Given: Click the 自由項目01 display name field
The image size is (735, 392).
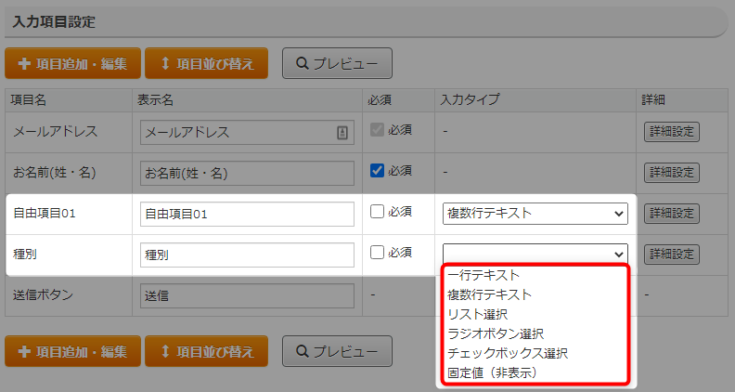Looking at the screenshot, I should [247, 214].
